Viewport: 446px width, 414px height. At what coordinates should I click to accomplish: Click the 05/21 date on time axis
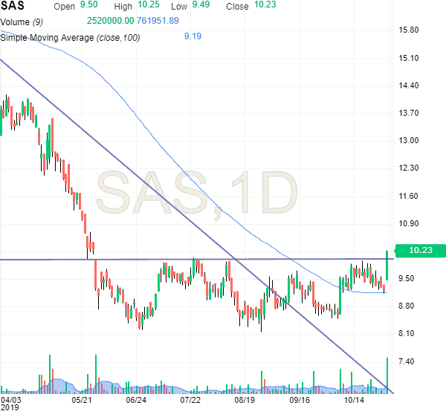81,398
